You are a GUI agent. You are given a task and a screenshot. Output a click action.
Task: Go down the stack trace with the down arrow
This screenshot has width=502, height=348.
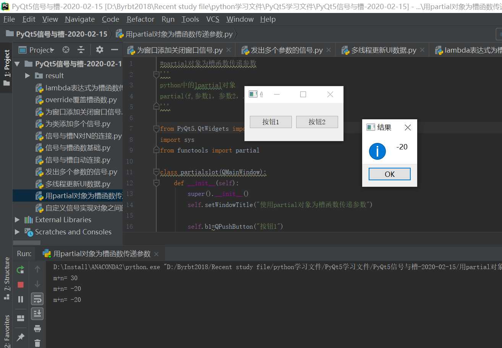(37, 284)
